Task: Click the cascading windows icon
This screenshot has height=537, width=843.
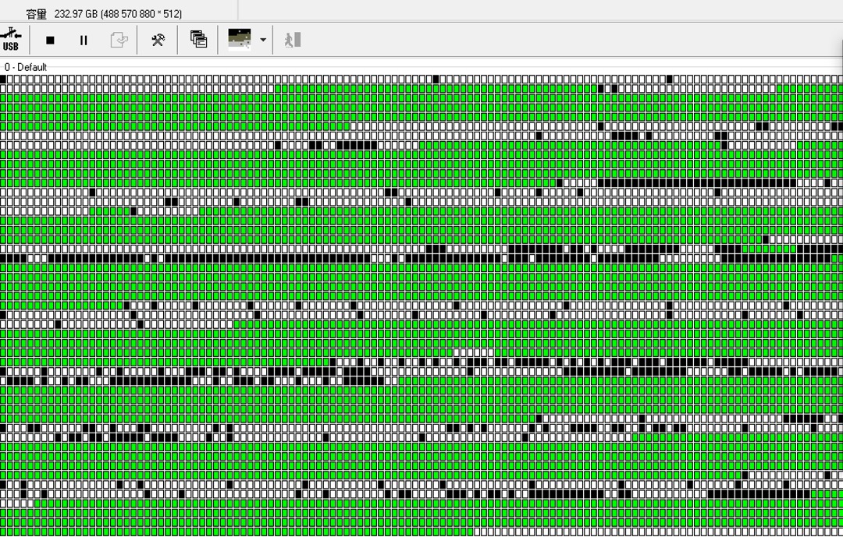Action: click(198, 39)
